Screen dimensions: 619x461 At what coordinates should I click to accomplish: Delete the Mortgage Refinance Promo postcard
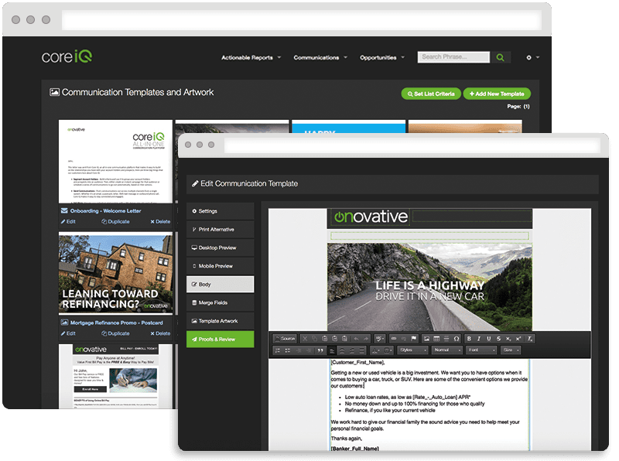160,333
